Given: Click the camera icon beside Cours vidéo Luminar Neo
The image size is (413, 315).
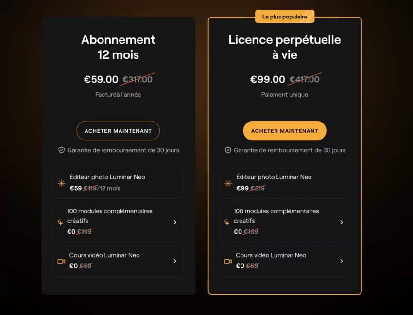Looking at the screenshot, I should pos(228,261).
